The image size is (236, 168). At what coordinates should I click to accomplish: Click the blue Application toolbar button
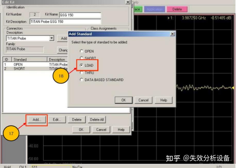[155, 9]
